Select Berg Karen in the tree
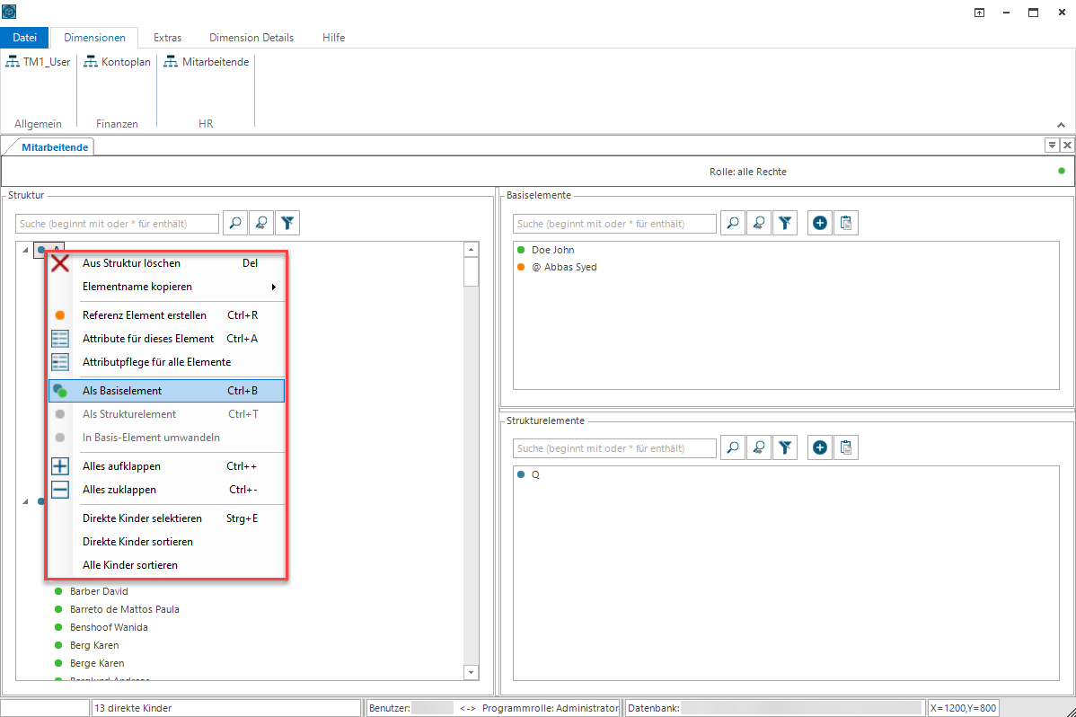1076x717 pixels. coord(94,645)
